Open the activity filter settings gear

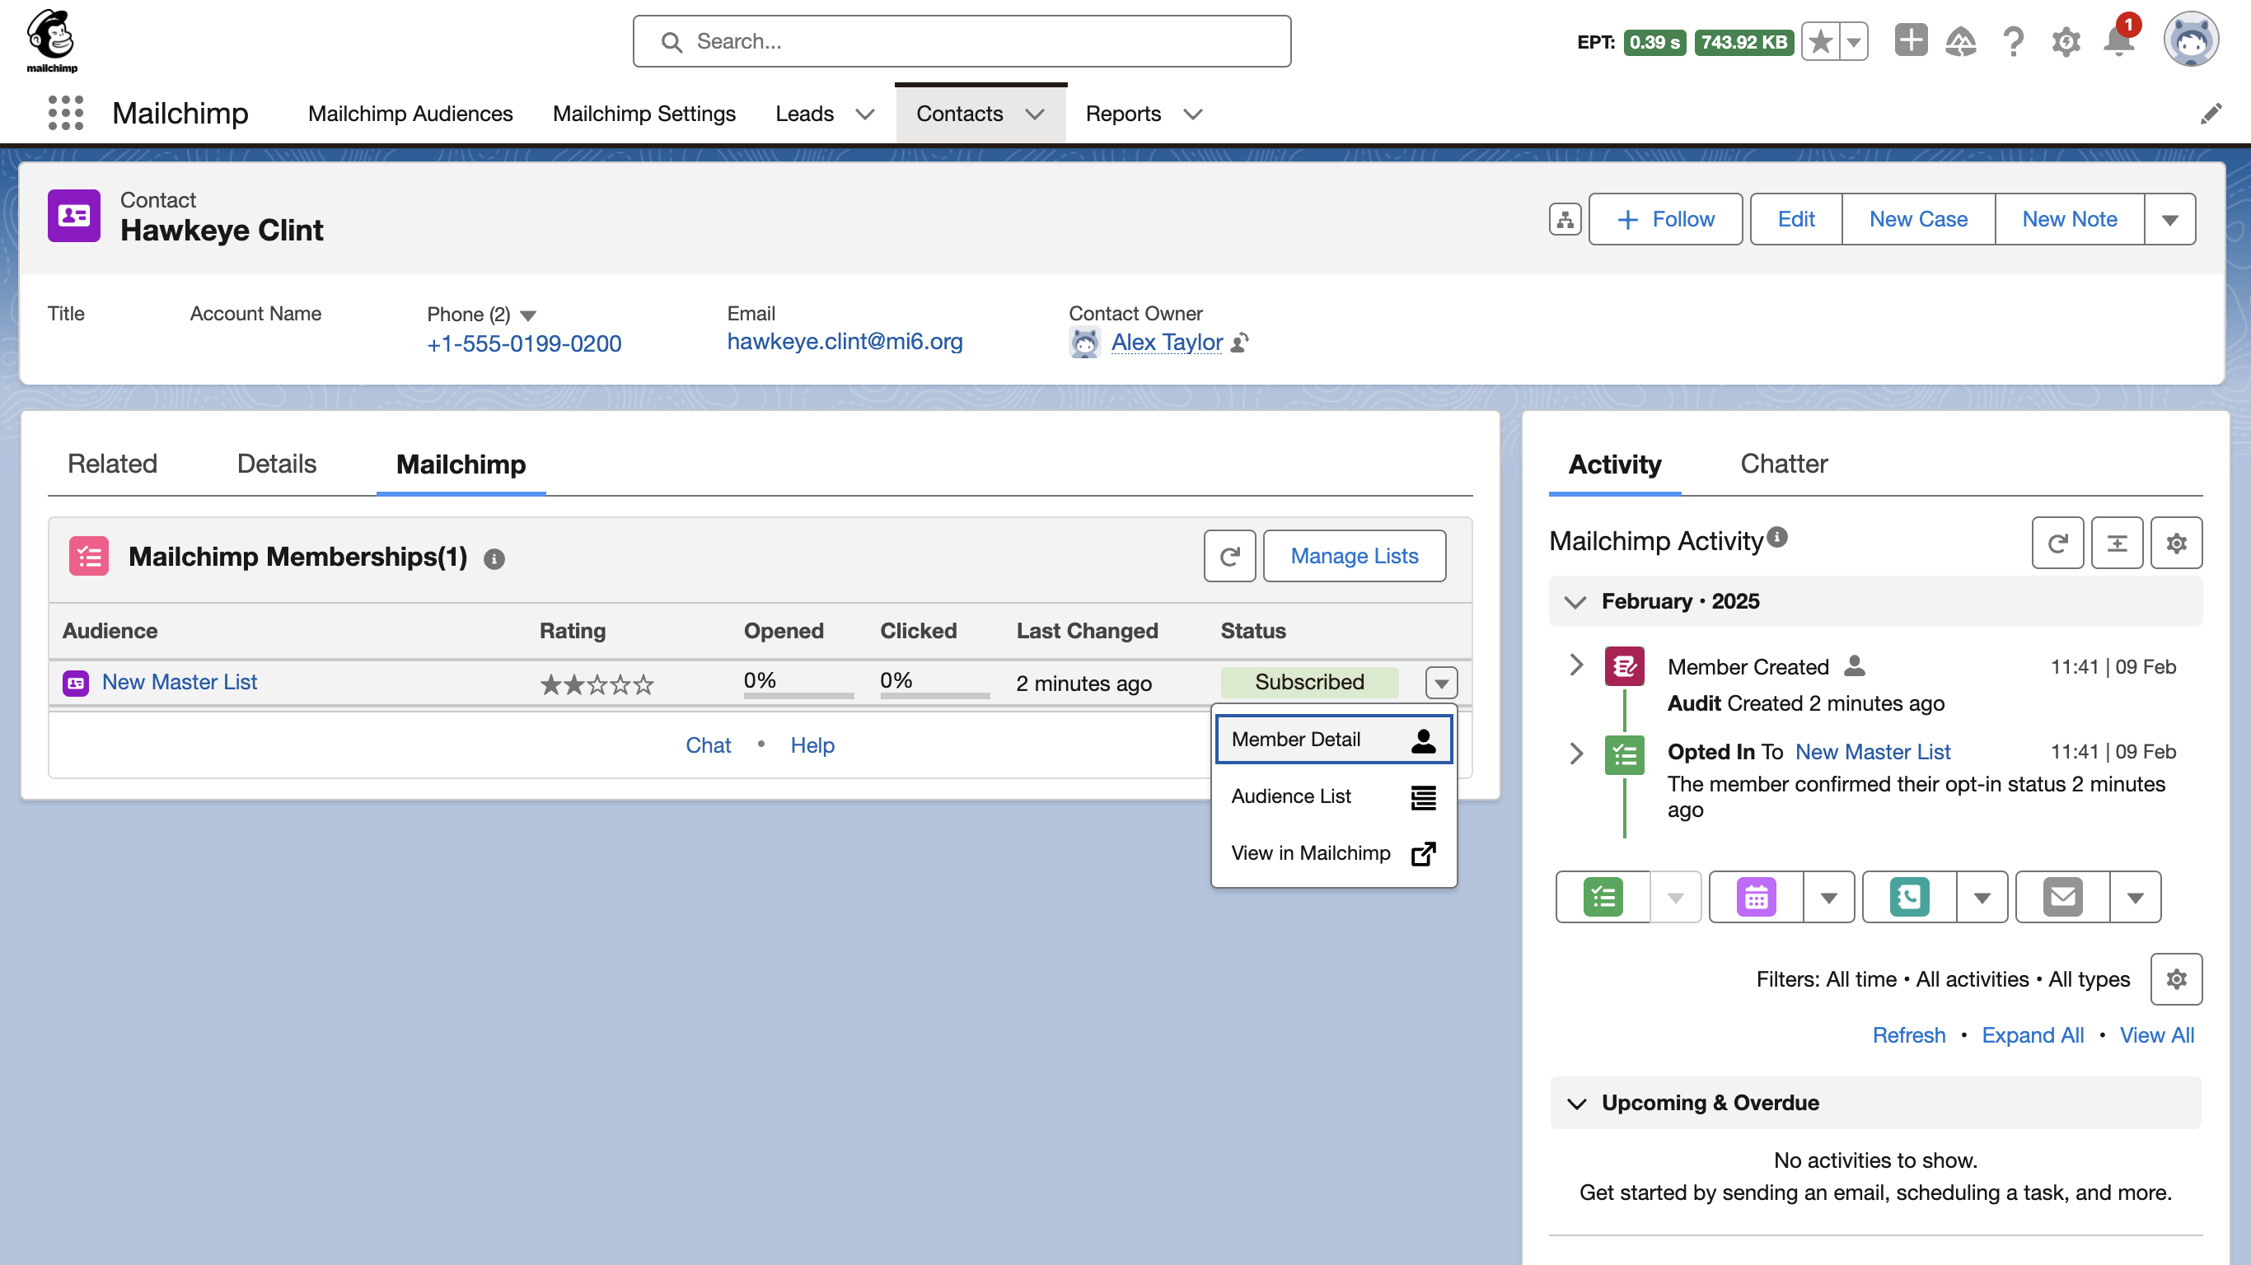pos(2176,979)
